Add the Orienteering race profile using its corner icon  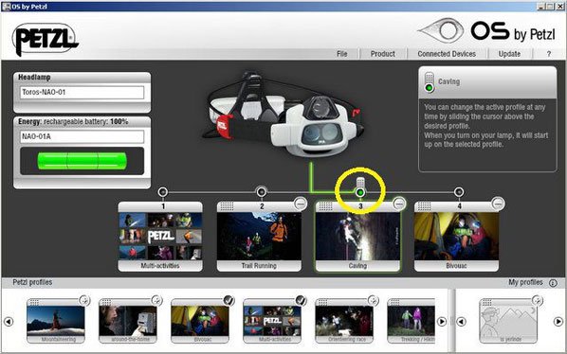tap(374, 301)
